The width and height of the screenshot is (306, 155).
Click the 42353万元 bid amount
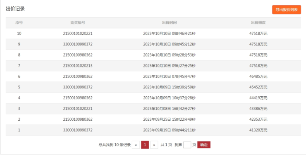(x=258, y=119)
